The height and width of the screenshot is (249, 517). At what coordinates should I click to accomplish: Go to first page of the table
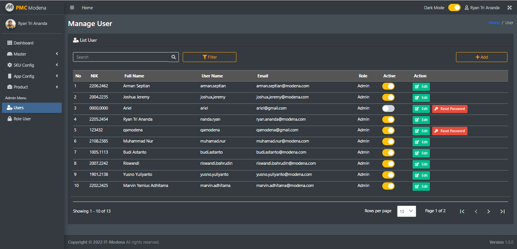462,211
